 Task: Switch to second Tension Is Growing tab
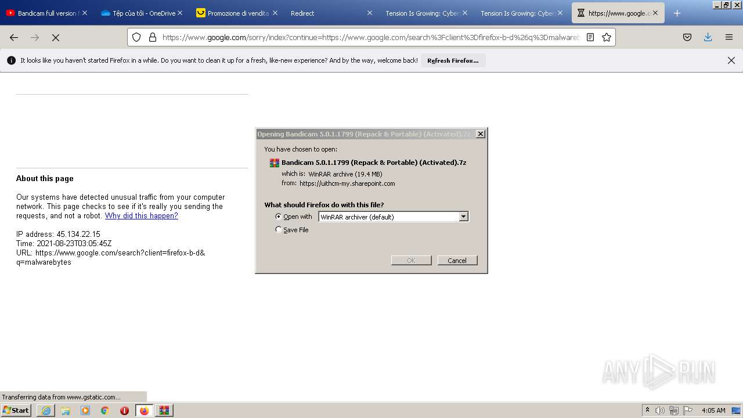click(521, 13)
